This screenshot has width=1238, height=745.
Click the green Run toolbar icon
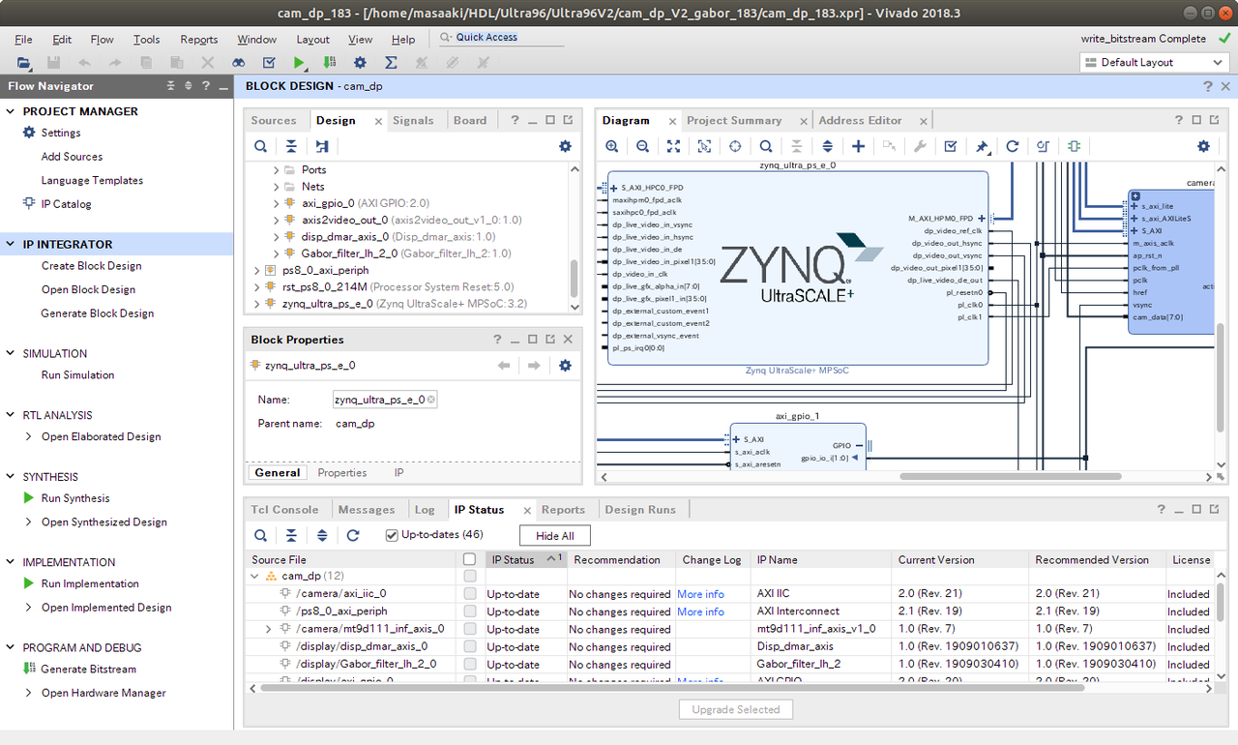299,63
